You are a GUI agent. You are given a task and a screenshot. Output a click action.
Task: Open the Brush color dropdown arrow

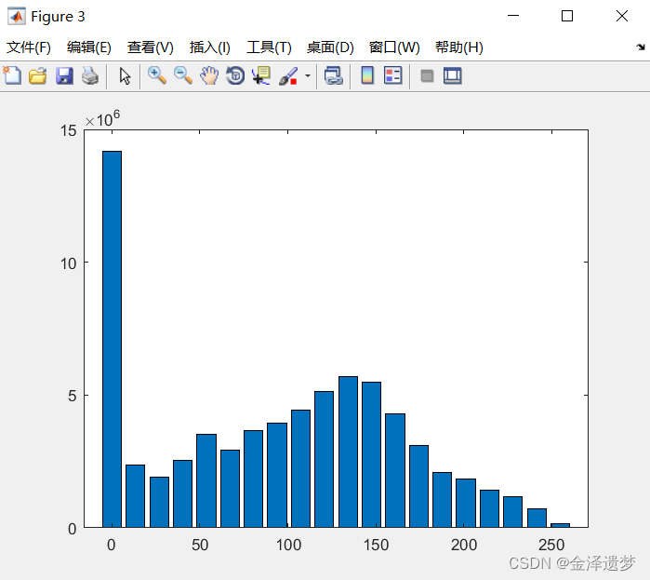point(308,76)
